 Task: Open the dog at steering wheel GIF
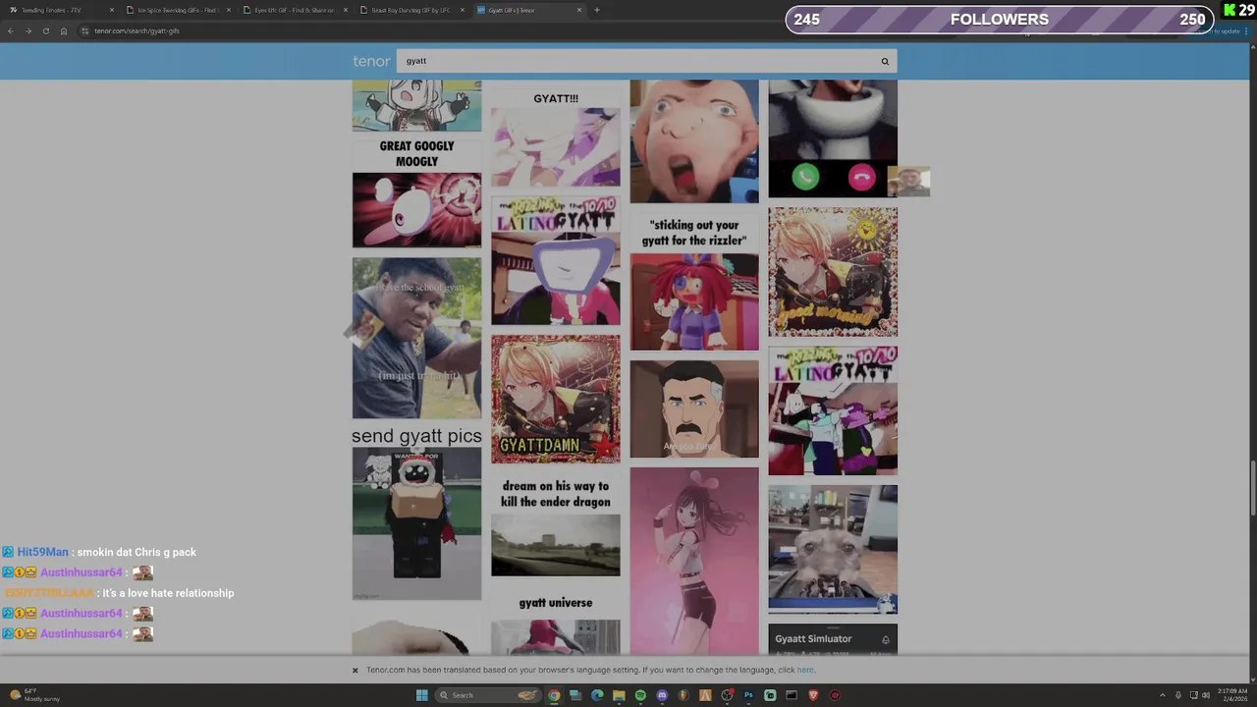tap(833, 550)
